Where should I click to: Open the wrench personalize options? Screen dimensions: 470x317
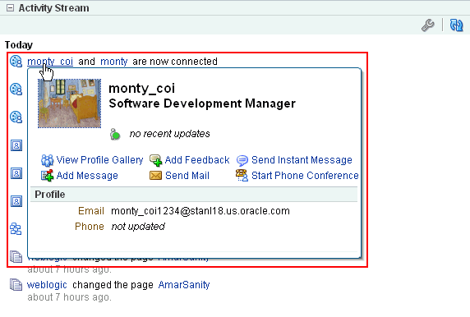427,25
